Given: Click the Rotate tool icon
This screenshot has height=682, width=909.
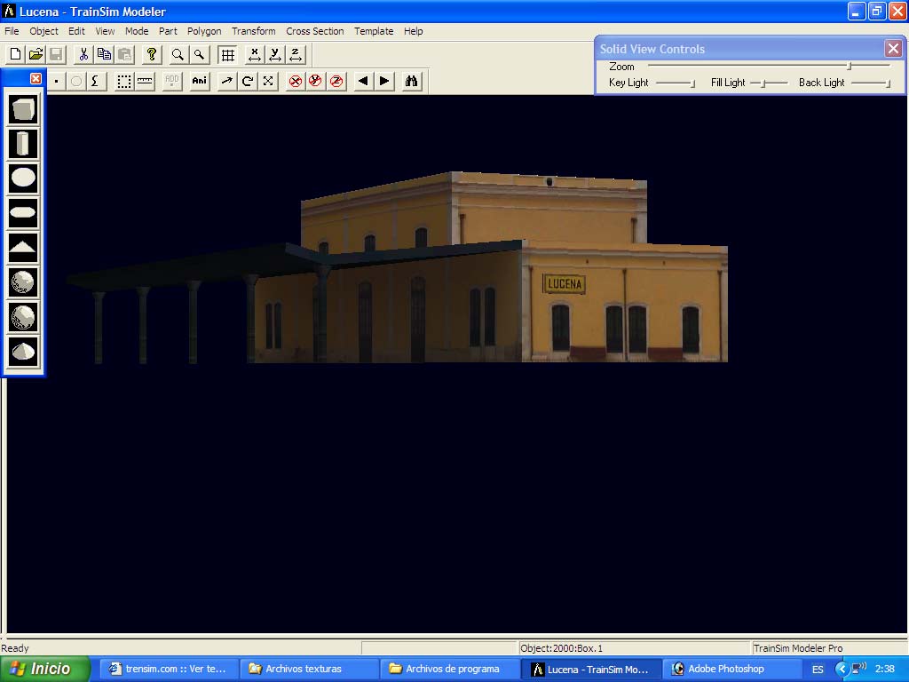Looking at the screenshot, I should click(x=248, y=81).
